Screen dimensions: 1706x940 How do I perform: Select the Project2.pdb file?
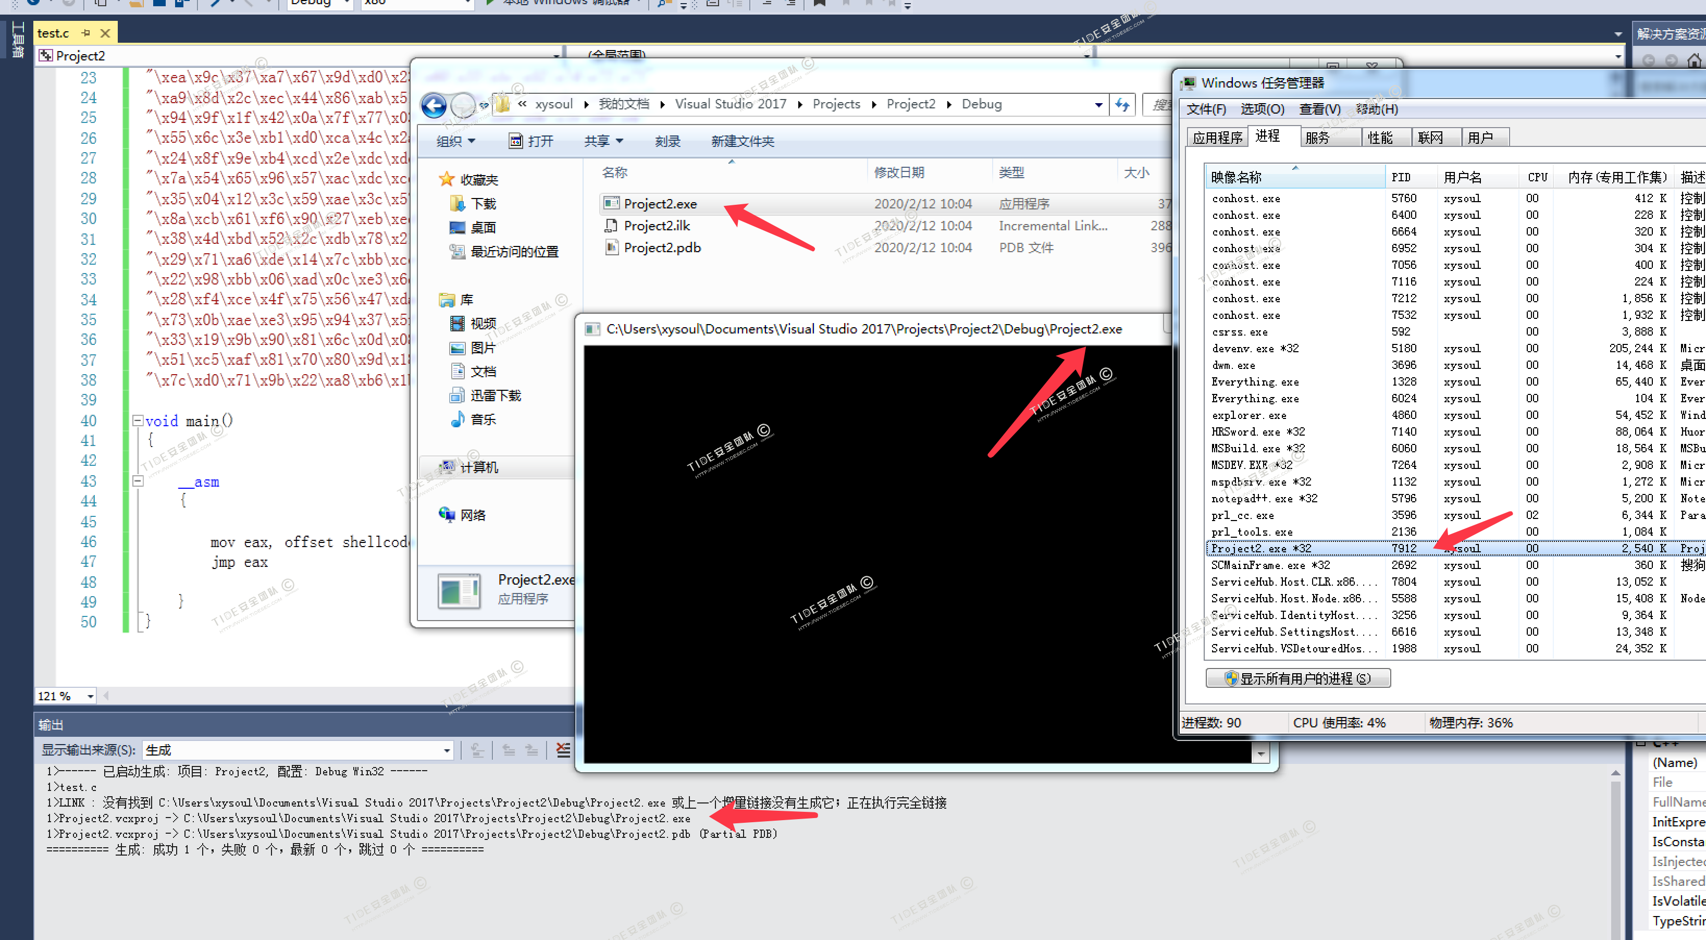pyautogui.click(x=662, y=248)
